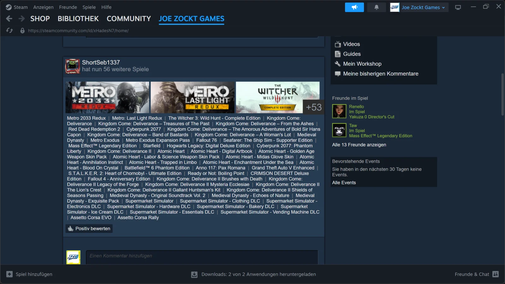This screenshot has width=505, height=284.
Task: Click the plus icon for Spiel hinzufügen
Action: click(x=9, y=274)
